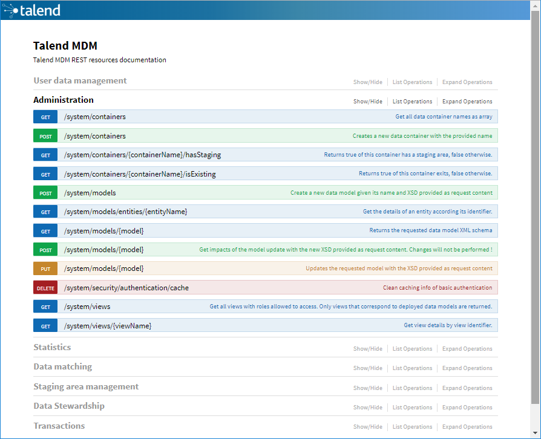Click description 'Returns the requested data model XML schema'
Image resolution: width=541 pixels, height=439 pixels.
(x=430, y=230)
